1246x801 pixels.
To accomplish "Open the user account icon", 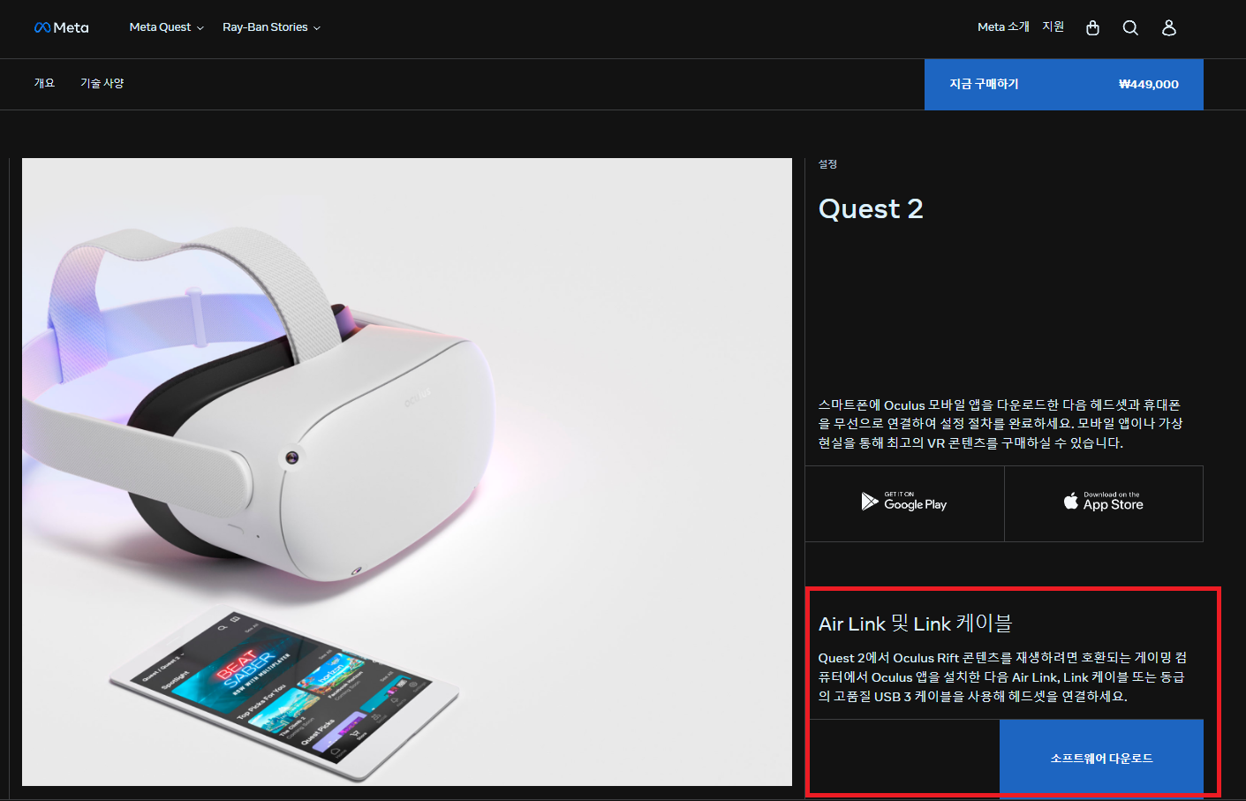I will [x=1169, y=27].
